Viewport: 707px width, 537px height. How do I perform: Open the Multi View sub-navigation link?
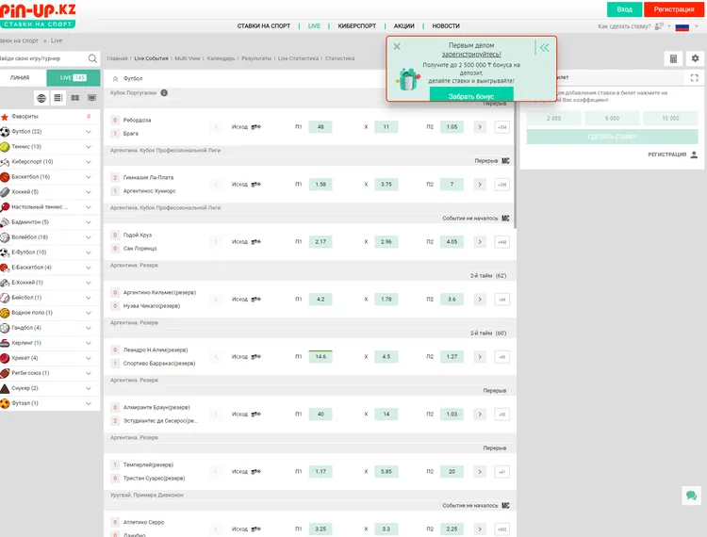coord(188,58)
